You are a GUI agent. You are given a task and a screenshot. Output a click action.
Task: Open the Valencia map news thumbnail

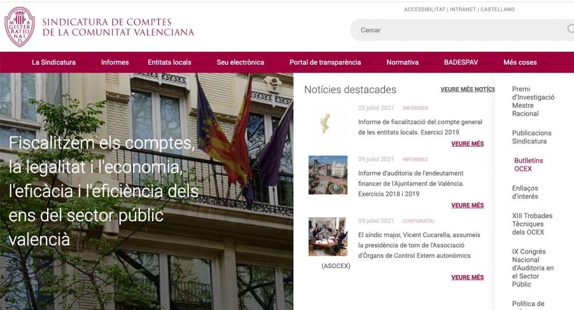(328, 123)
